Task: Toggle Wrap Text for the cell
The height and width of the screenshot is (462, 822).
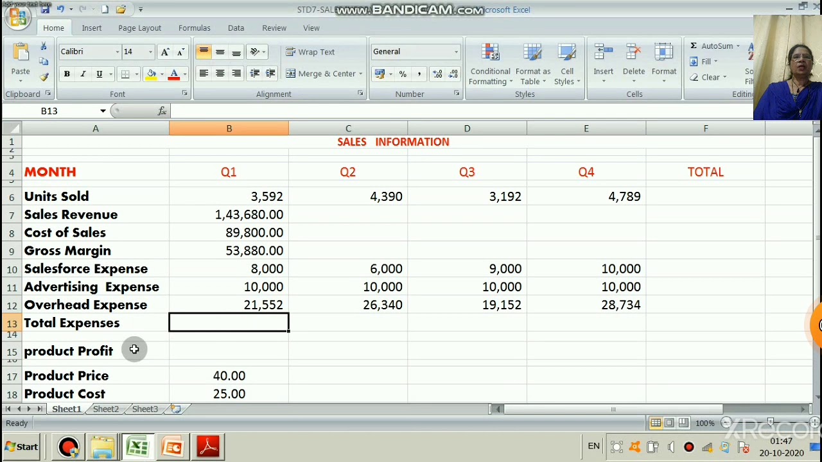Action: tap(310, 52)
